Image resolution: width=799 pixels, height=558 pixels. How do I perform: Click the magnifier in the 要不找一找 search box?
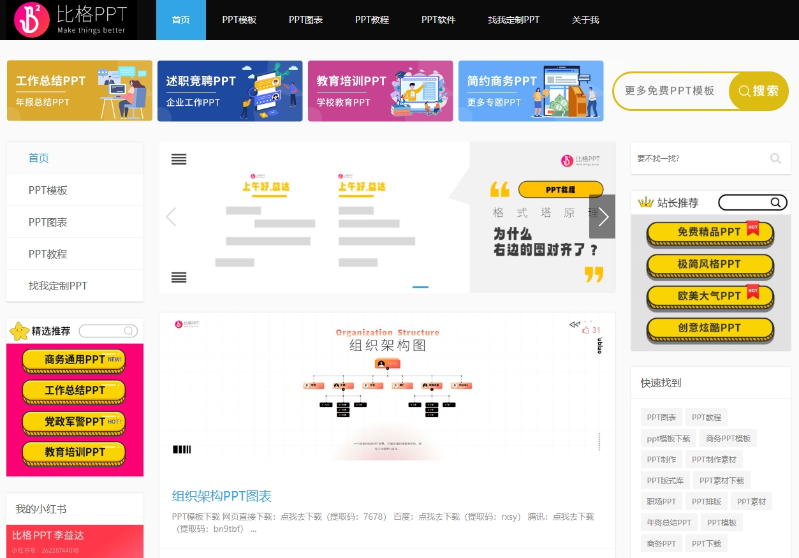coord(775,158)
